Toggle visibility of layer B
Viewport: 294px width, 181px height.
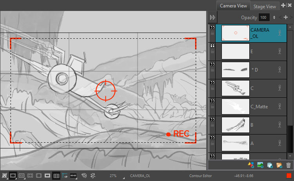coord(212,119)
